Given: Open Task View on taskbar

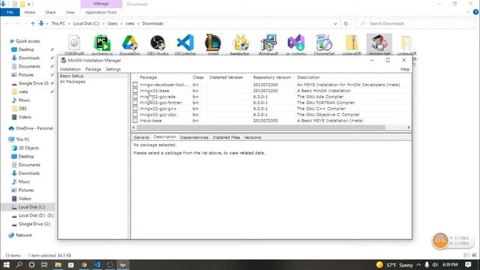Looking at the screenshot, I should click(x=44, y=265).
